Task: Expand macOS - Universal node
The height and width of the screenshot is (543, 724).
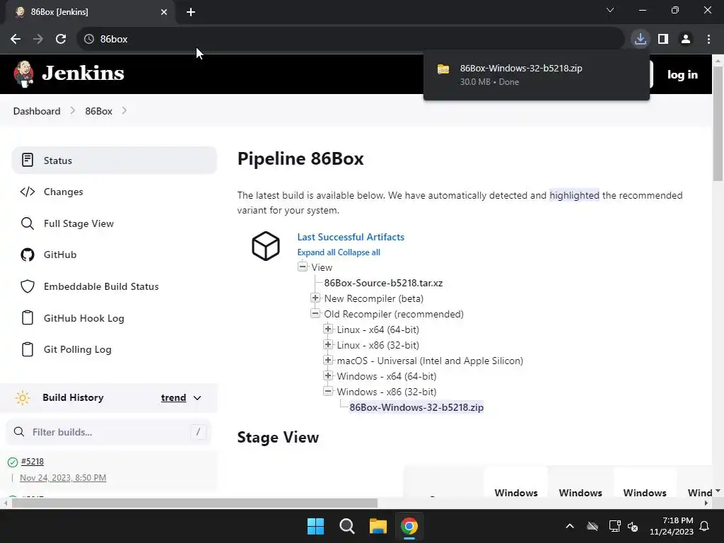Action: pyautogui.click(x=328, y=360)
